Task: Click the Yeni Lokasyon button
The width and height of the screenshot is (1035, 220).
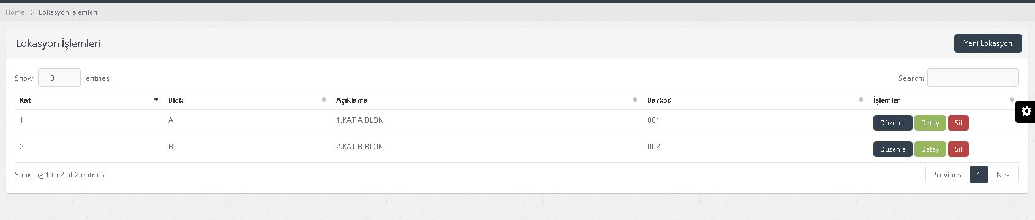Action: pos(988,43)
